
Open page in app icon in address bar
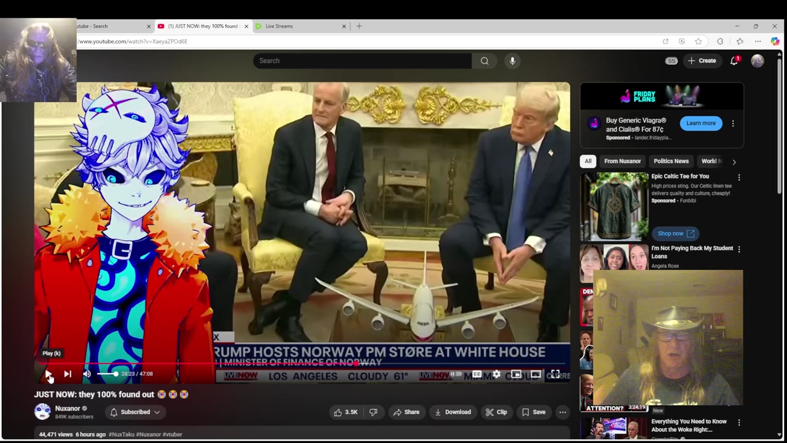(665, 41)
